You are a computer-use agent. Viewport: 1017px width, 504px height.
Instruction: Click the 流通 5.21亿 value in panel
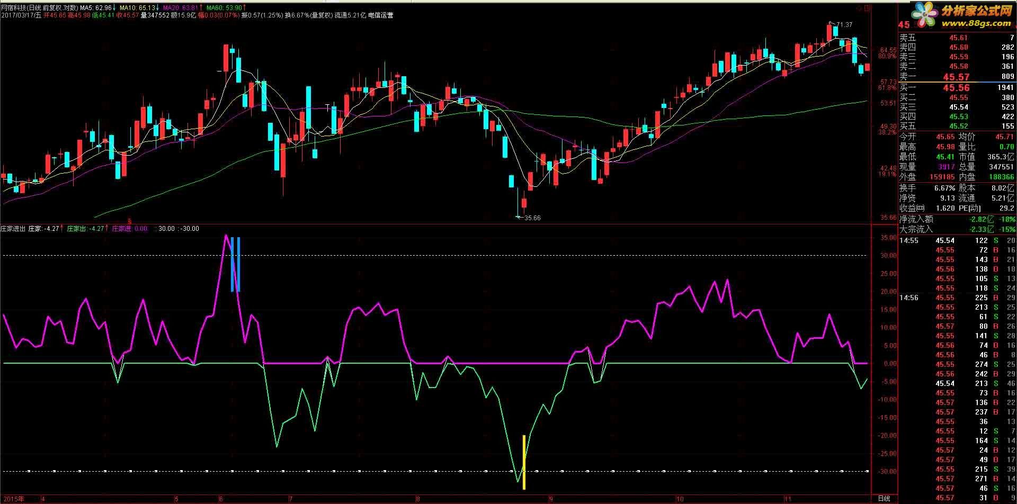click(x=1004, y=198)
